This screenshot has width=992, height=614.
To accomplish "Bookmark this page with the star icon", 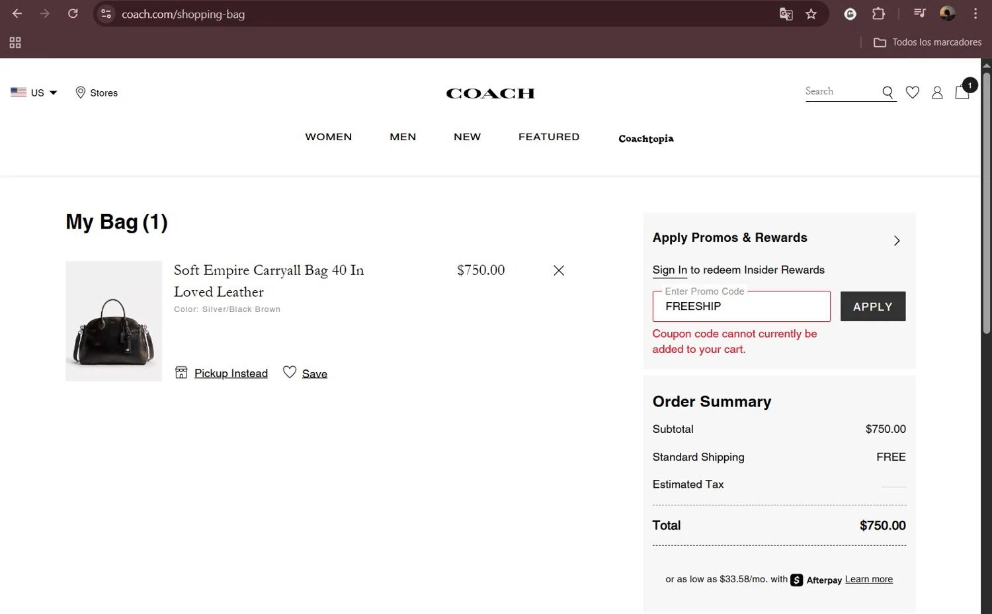I will (x=811, y=14).
